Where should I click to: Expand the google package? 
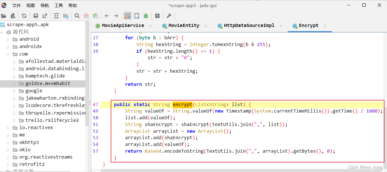(14, 91)
